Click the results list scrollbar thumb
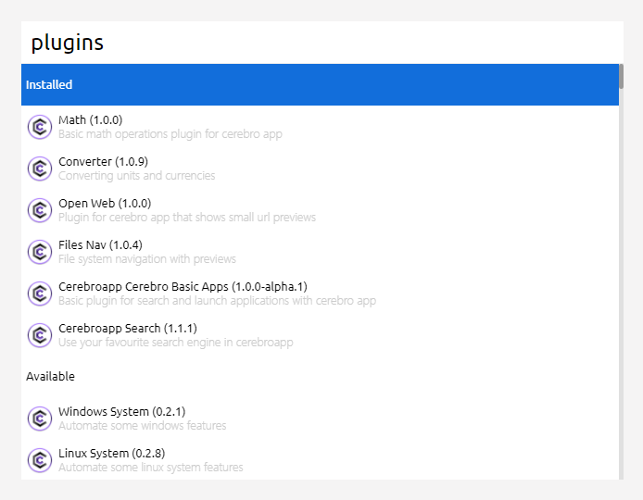 point(621,76)
